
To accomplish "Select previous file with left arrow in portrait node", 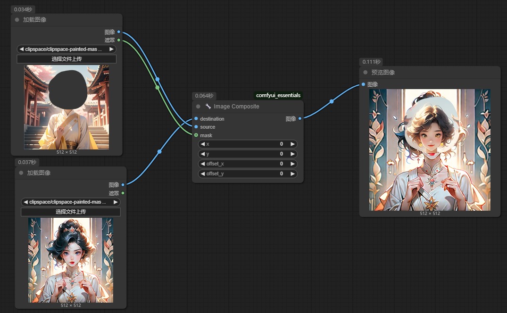I will pos(25,202).
